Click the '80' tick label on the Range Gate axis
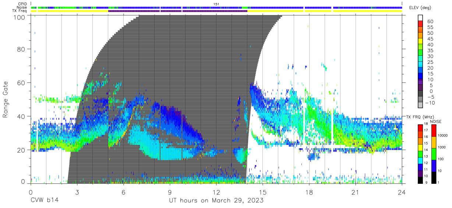The height and width of the screenshot is (208, 452). [x=21, y=49]
